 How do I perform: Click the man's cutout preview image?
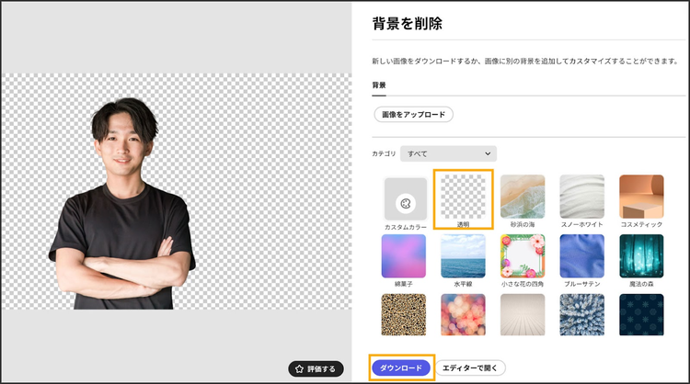click(122, 203)
